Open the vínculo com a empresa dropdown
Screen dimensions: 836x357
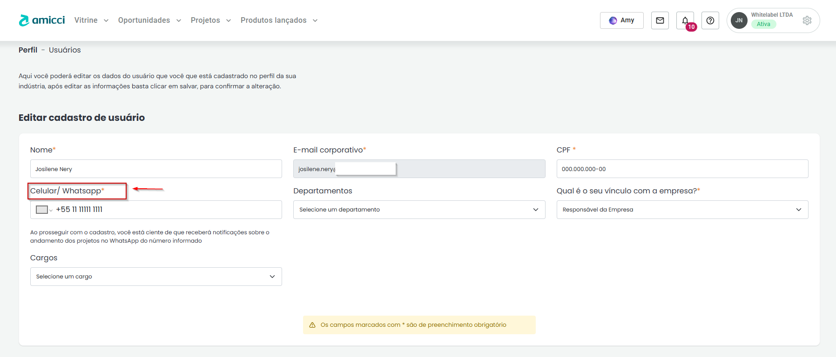point(682,210)
